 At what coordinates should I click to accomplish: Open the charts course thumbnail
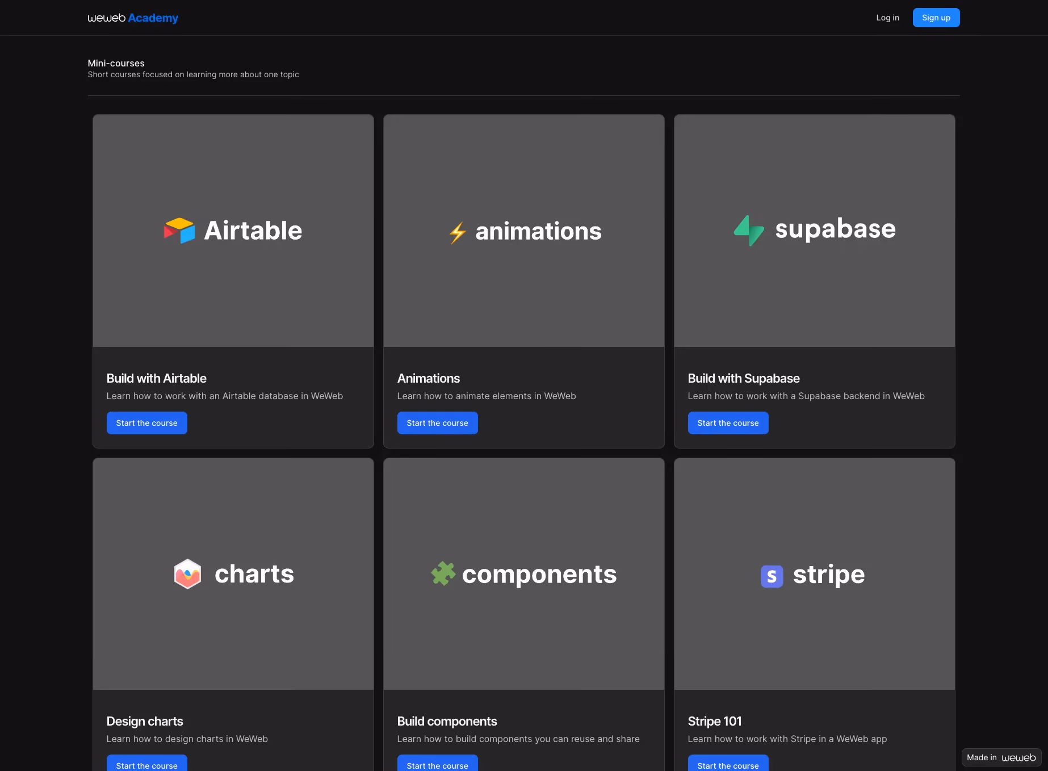pyautogui.click(x=233, y=574)
